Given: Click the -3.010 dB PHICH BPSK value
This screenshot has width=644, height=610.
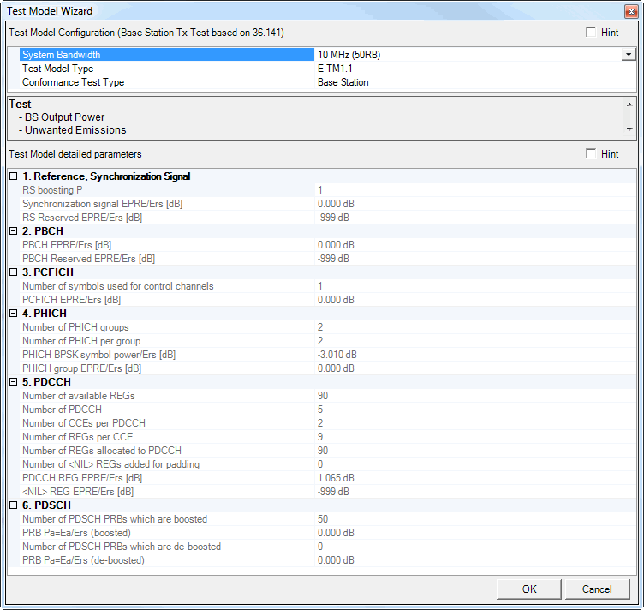Looking at the screenshot, I should coord(337,355).
